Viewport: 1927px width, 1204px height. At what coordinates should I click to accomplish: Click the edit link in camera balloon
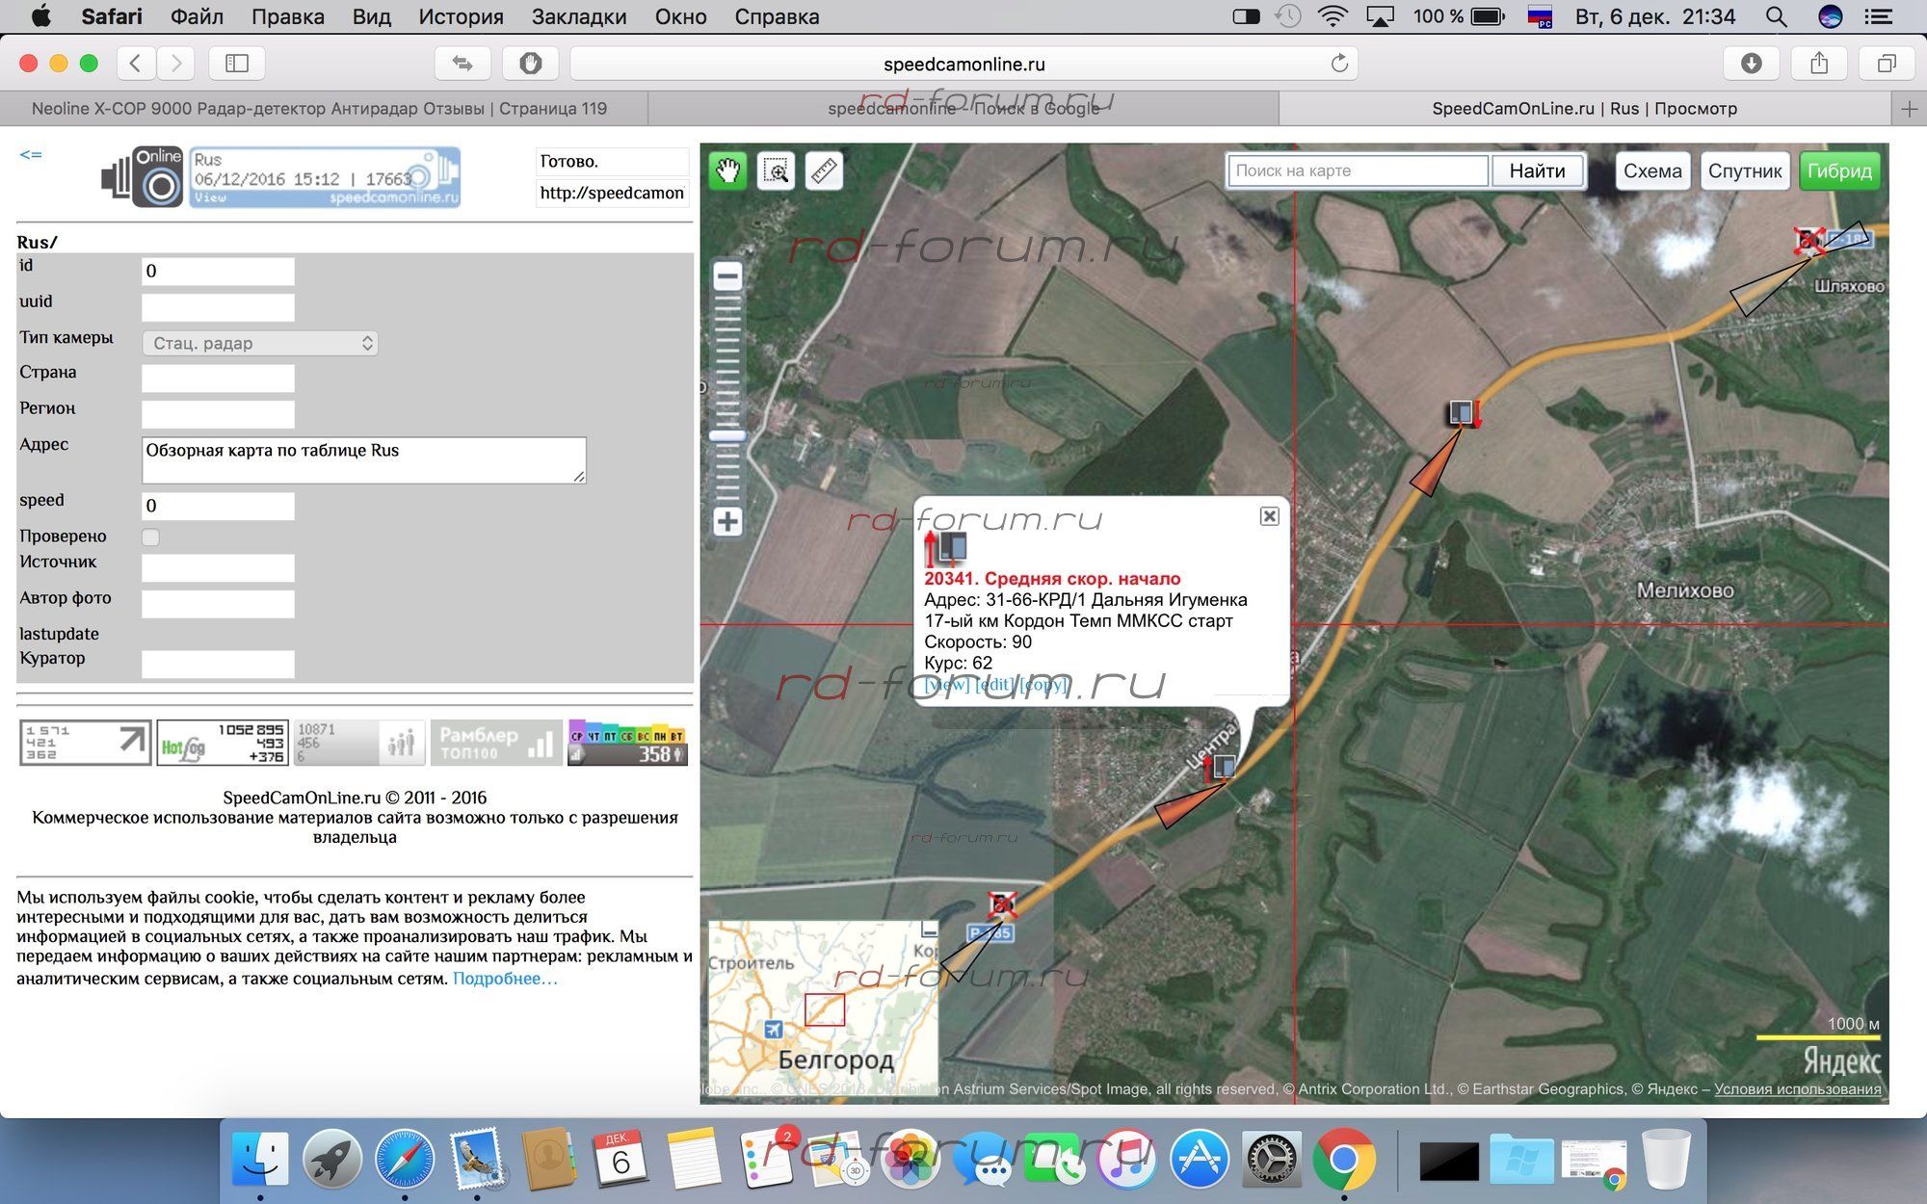point(993,685)
